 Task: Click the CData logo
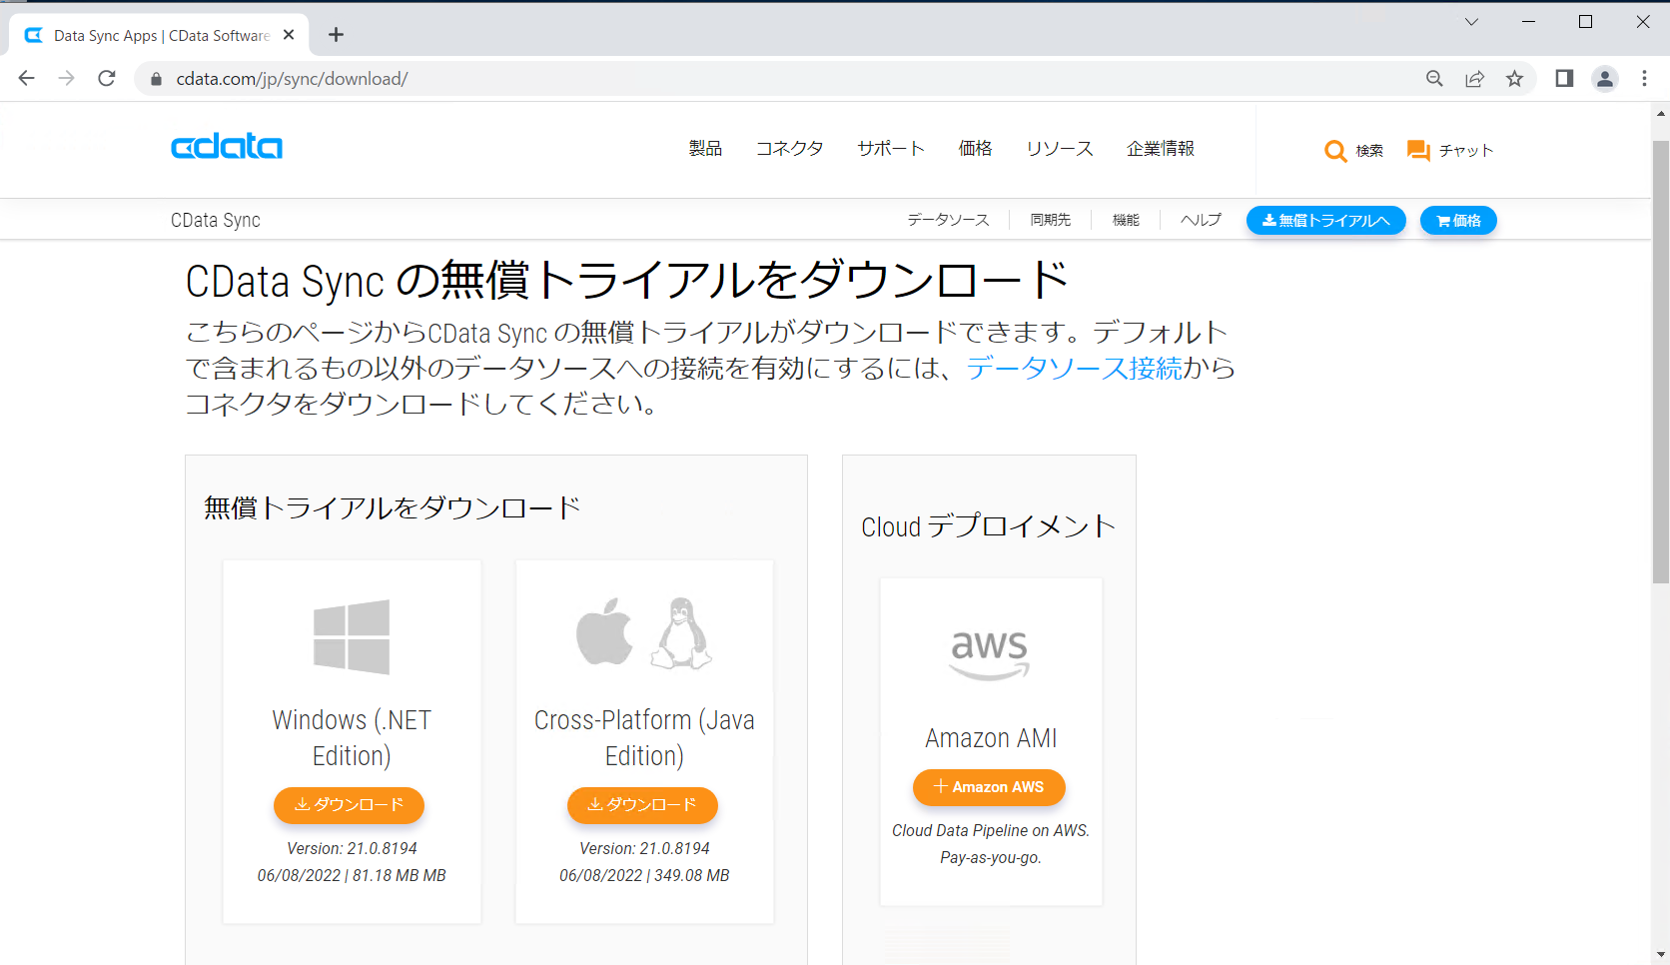pos(227,147)
